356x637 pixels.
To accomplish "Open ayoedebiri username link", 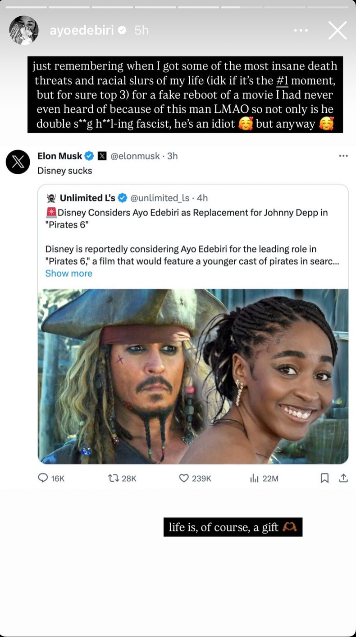I will point(82,31).
